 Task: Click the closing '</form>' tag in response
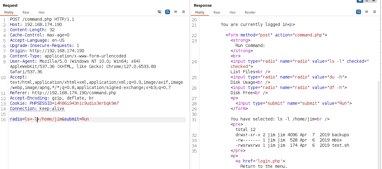[x=239, y=108]
